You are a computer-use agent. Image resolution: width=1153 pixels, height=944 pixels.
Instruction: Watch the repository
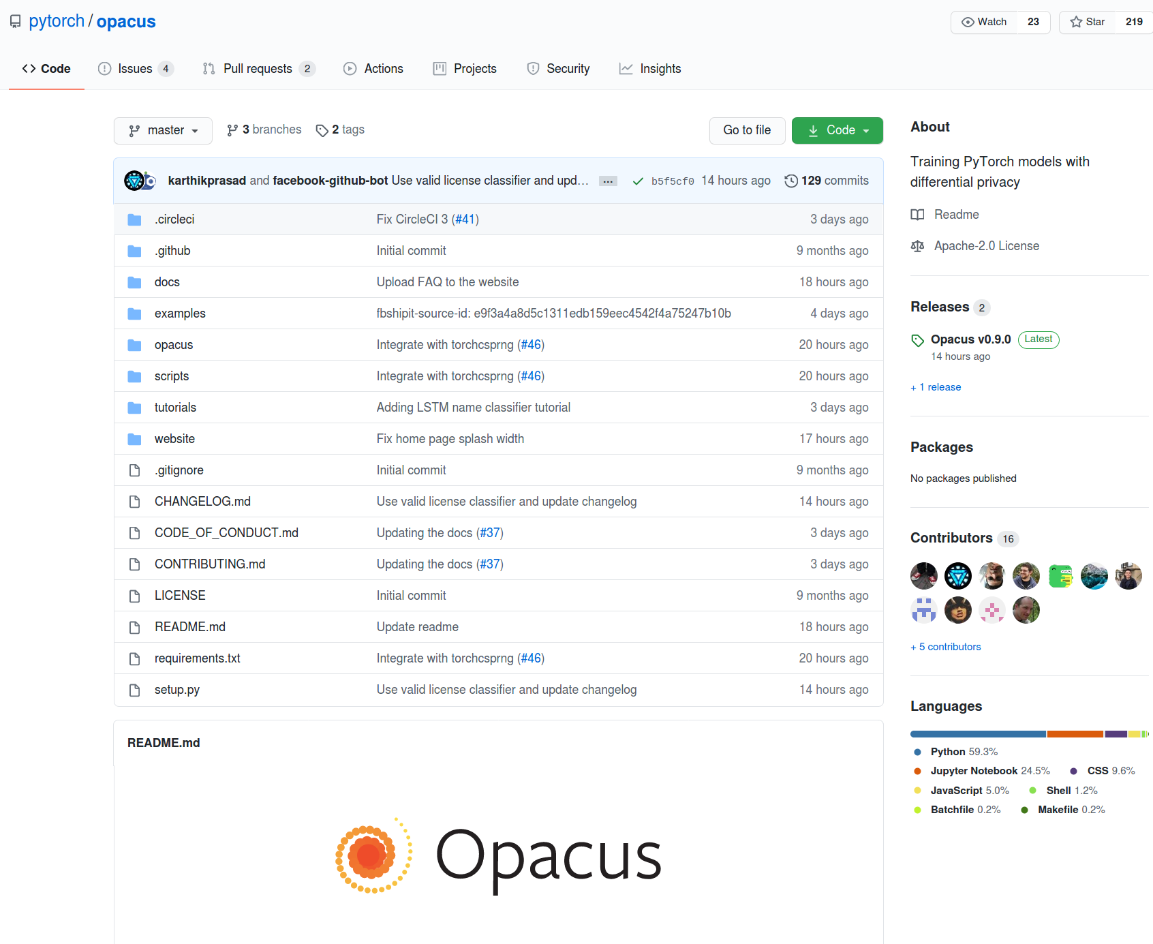984,22
